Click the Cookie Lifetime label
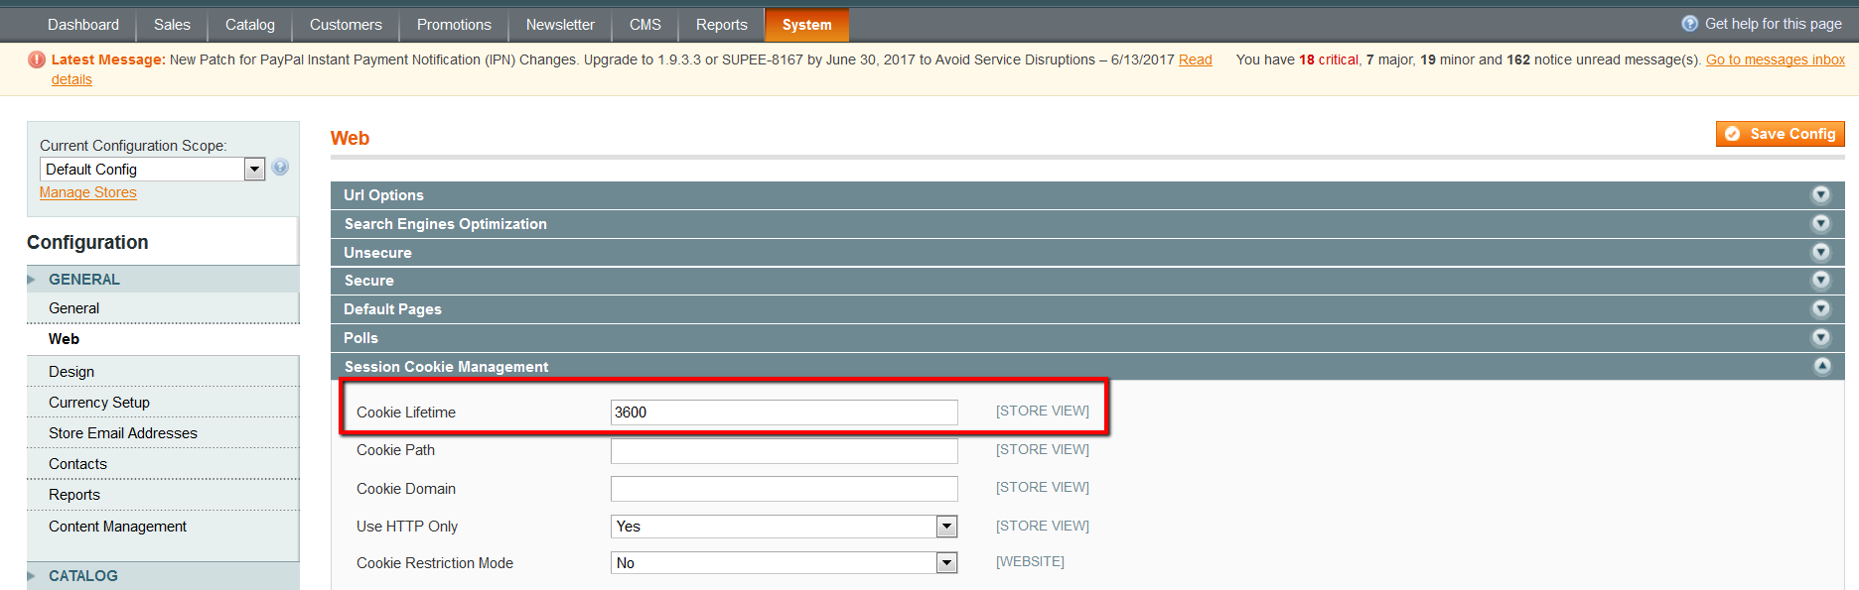 [406, 413]
